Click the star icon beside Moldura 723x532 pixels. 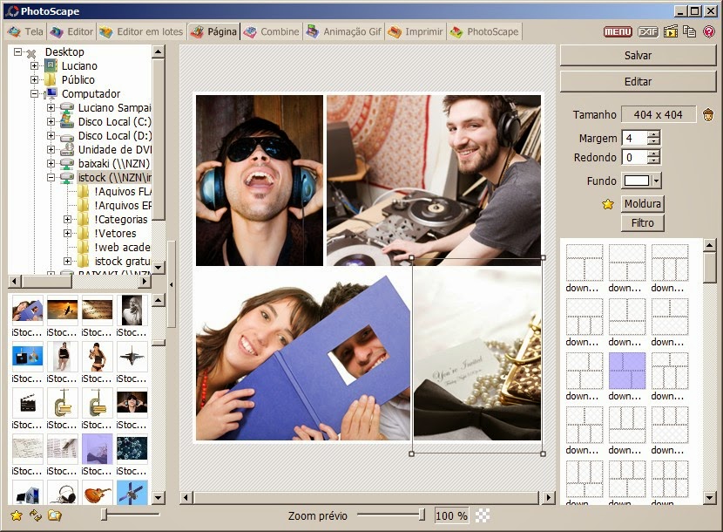point(608,204)
